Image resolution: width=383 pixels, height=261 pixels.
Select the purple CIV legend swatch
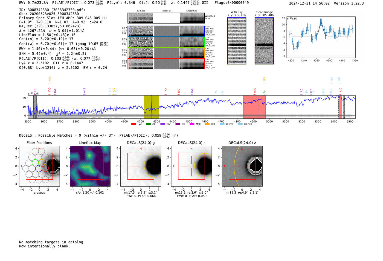click(x=163, y=124)
